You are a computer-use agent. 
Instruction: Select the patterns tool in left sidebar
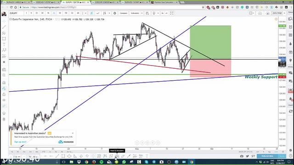tap(4, 50)
